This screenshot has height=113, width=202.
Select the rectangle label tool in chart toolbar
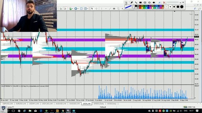[114, 8]
